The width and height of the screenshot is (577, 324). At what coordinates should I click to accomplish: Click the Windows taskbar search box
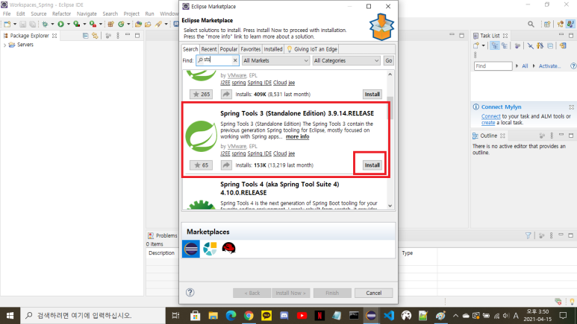pyautogui.click(x=93, y=316)
